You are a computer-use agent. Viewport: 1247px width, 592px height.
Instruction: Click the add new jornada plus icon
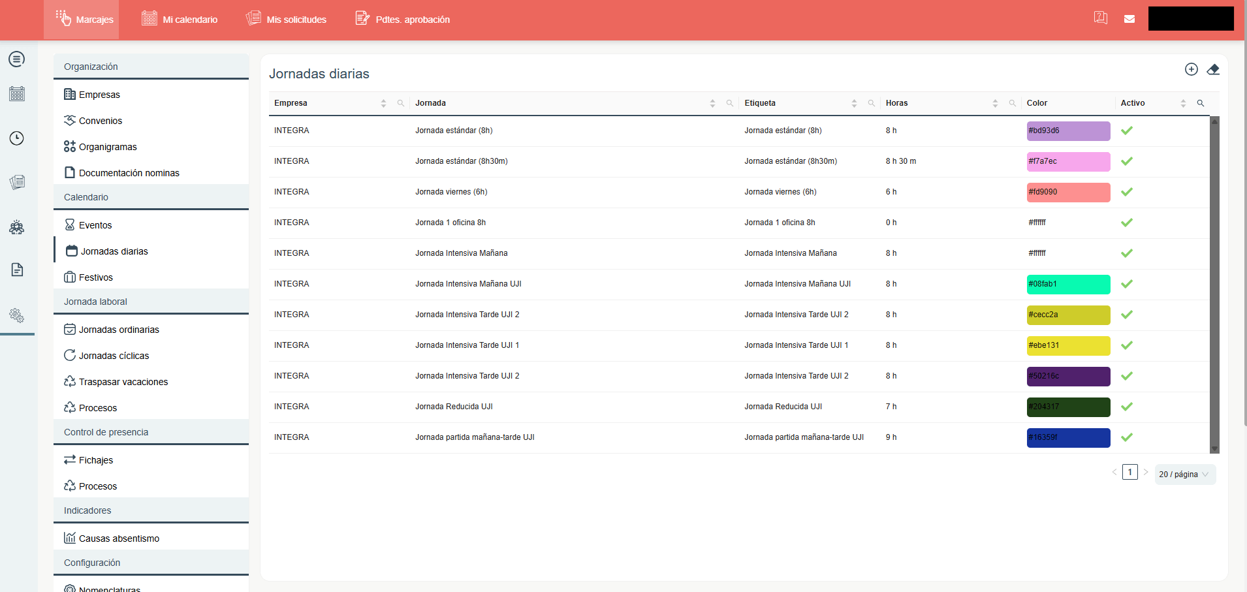(x=1191, y=69)
